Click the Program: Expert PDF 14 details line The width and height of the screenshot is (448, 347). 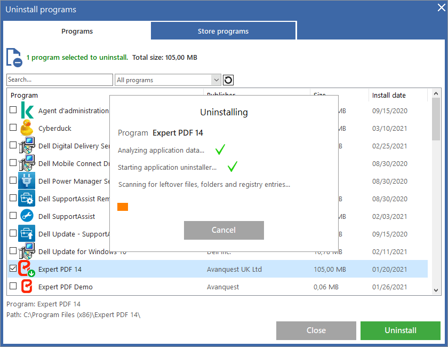(x=43, y=304)
